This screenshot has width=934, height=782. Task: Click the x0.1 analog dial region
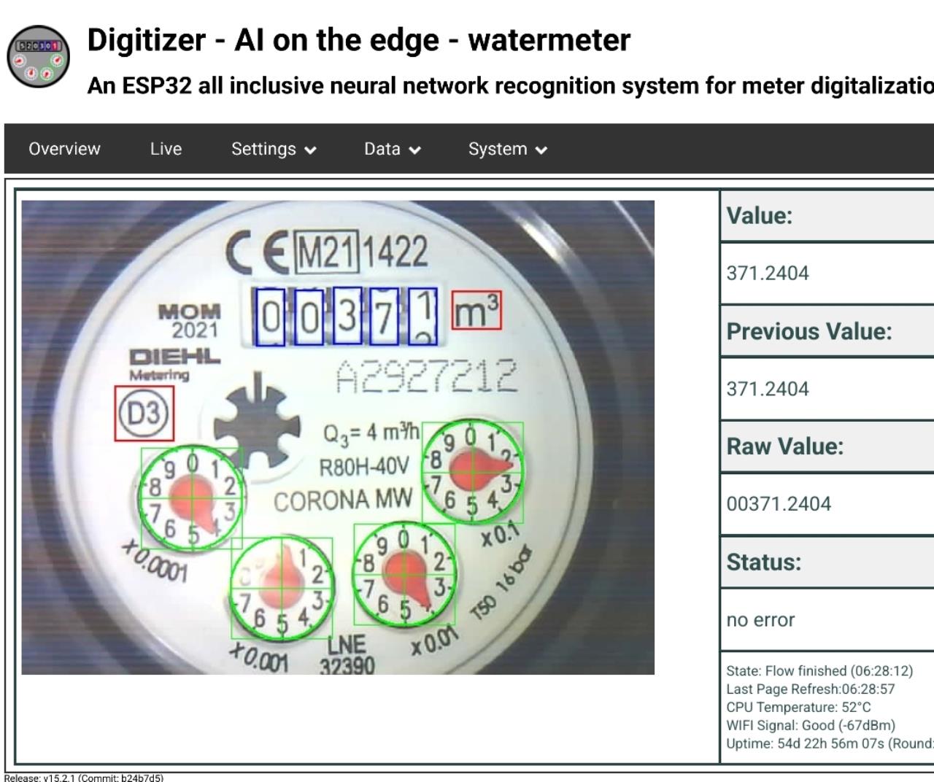click(473, 472)
